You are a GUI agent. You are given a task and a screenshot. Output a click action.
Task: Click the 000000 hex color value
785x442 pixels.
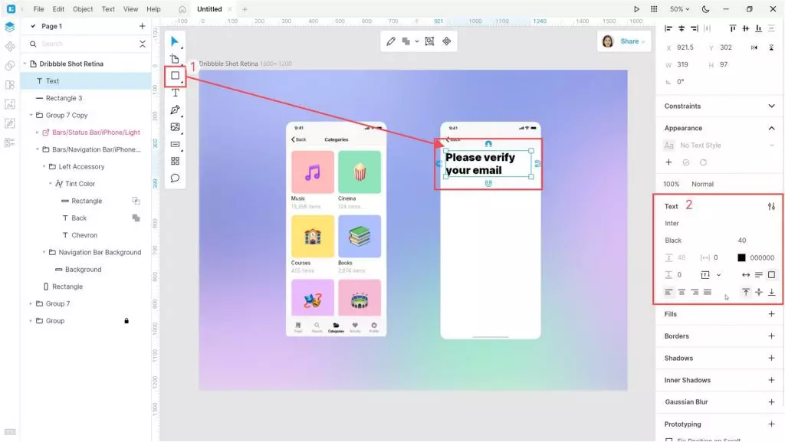tap(762, 258)
